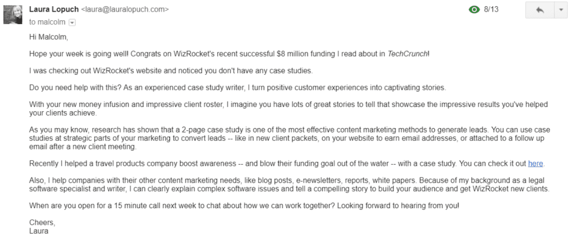584x246 pixels.
Task: Click the "Hi Malcolm," greeting line
Action: [45, 37]
